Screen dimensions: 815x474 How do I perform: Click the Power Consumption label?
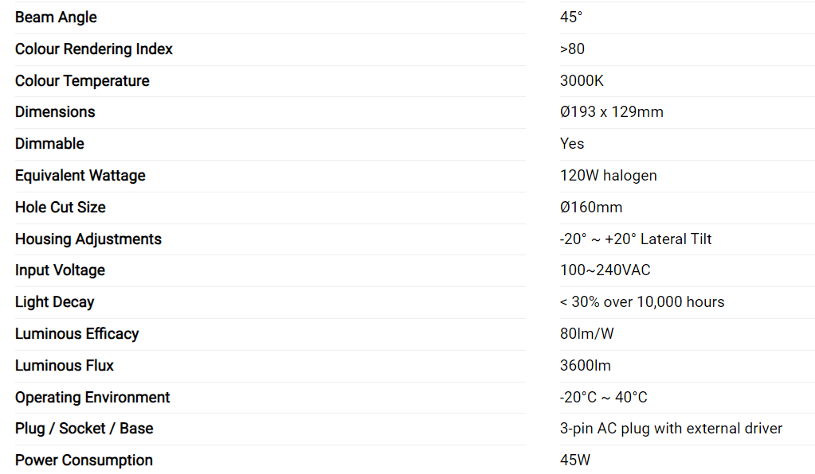pyautogui.click(x=84, y=460)
